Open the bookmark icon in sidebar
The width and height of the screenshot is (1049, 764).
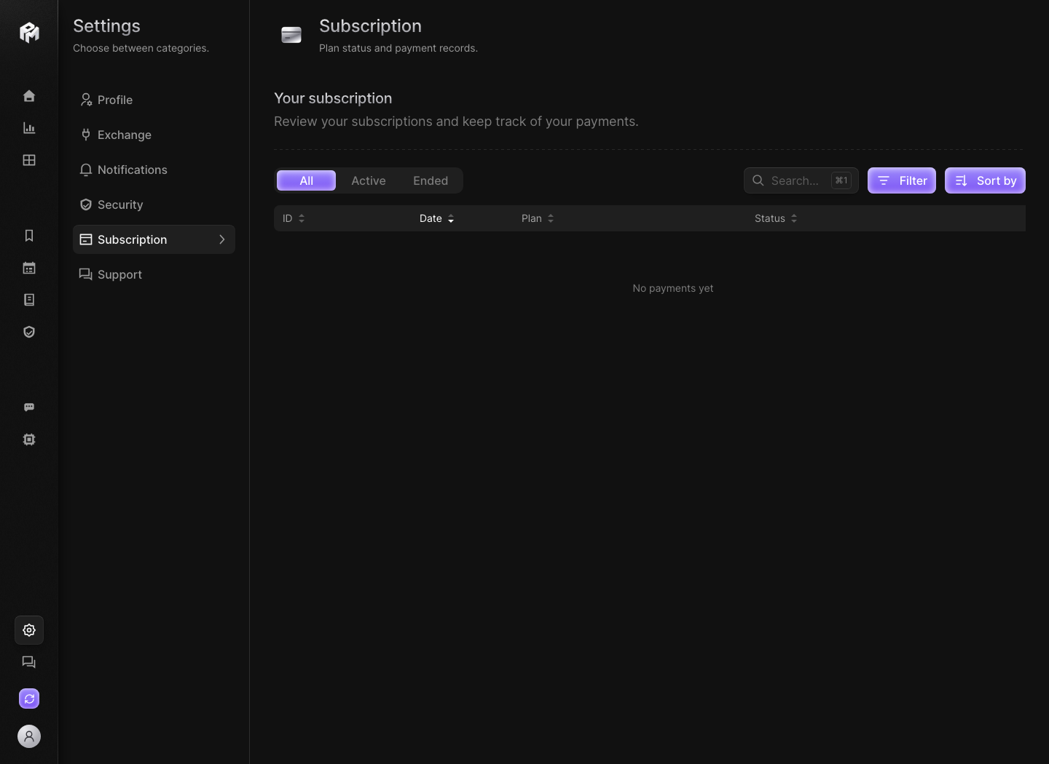pyautogui.click(x=29, y=236)
